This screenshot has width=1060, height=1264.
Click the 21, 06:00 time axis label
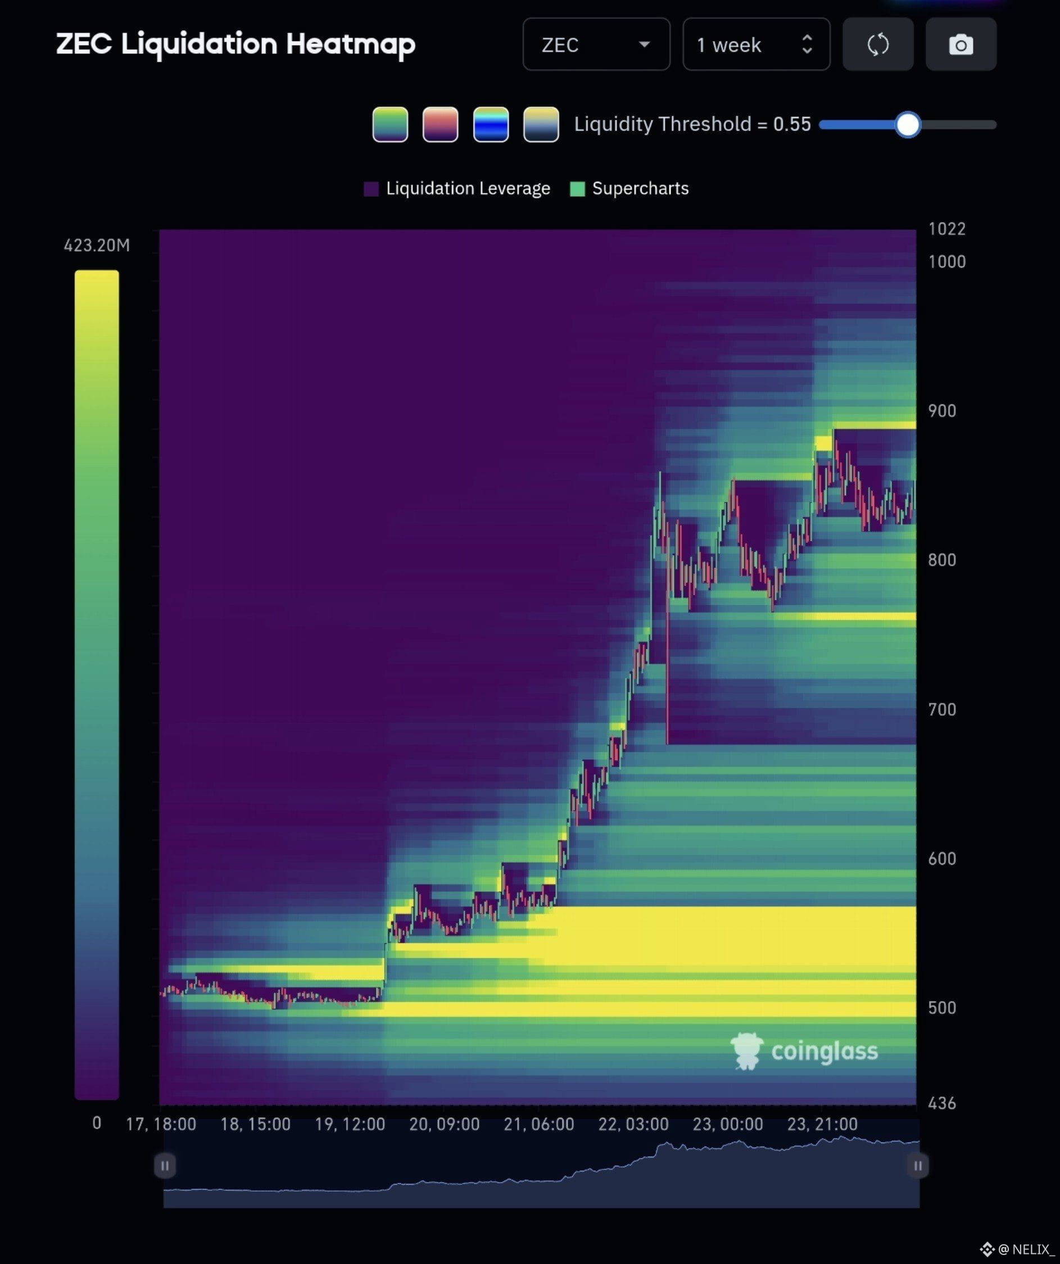[x=539, y=1125]
